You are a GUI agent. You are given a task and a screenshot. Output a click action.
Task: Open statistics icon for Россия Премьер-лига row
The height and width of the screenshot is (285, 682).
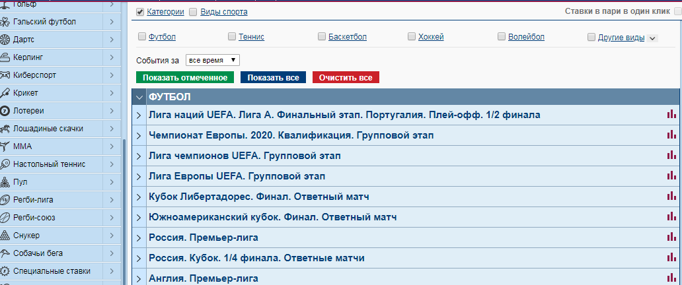671,237
